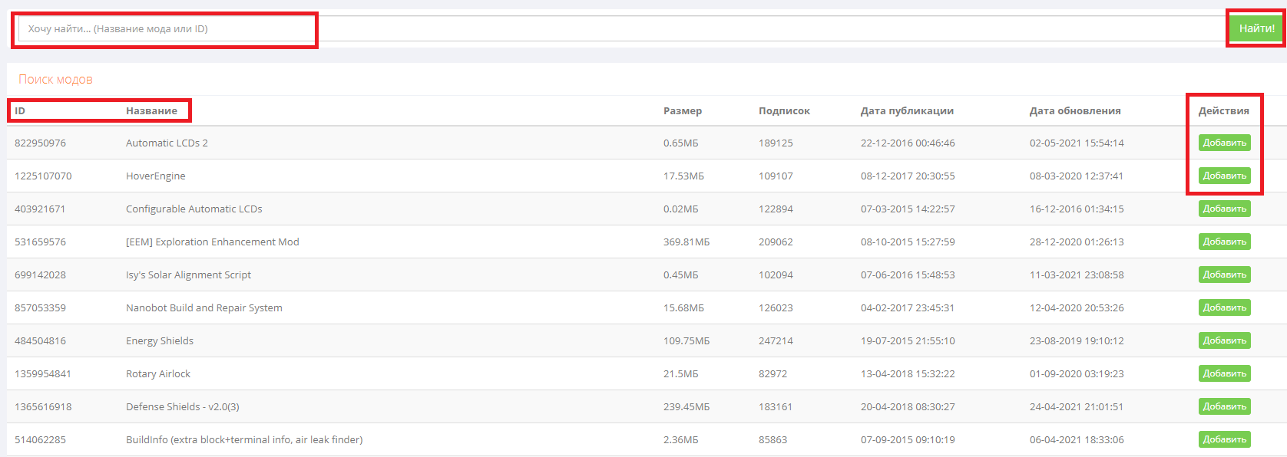Click update date 06-04-2021 18:33:06

(1077, 439)
